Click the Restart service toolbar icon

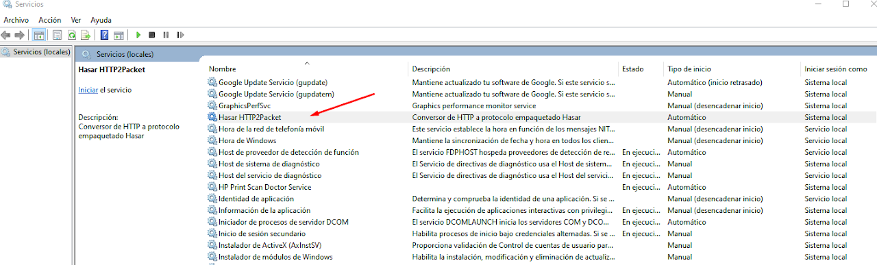coord(180,35)
